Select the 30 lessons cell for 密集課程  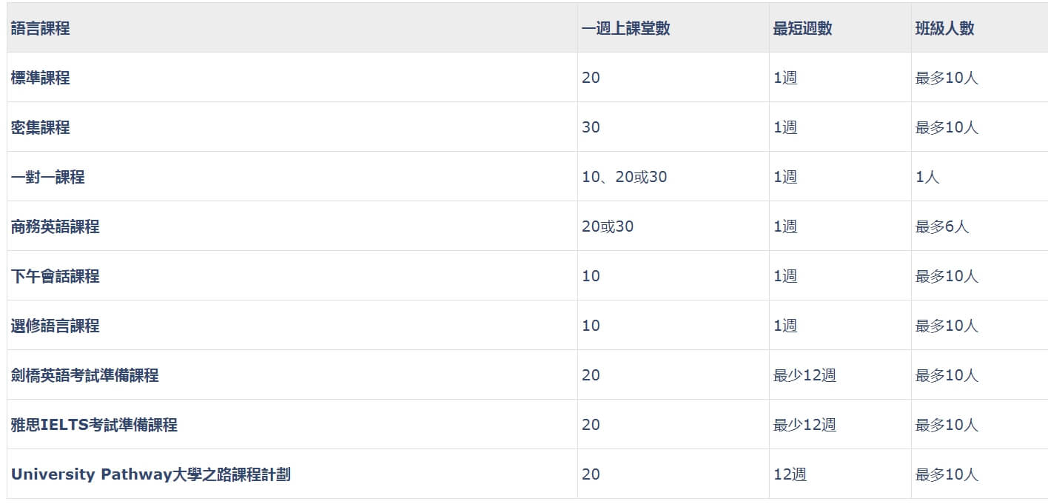click(x=591, y=127)
